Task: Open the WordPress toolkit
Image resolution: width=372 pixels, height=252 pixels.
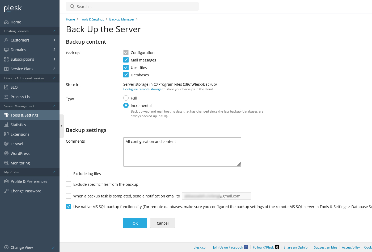Action: click(x=20, y=153)
